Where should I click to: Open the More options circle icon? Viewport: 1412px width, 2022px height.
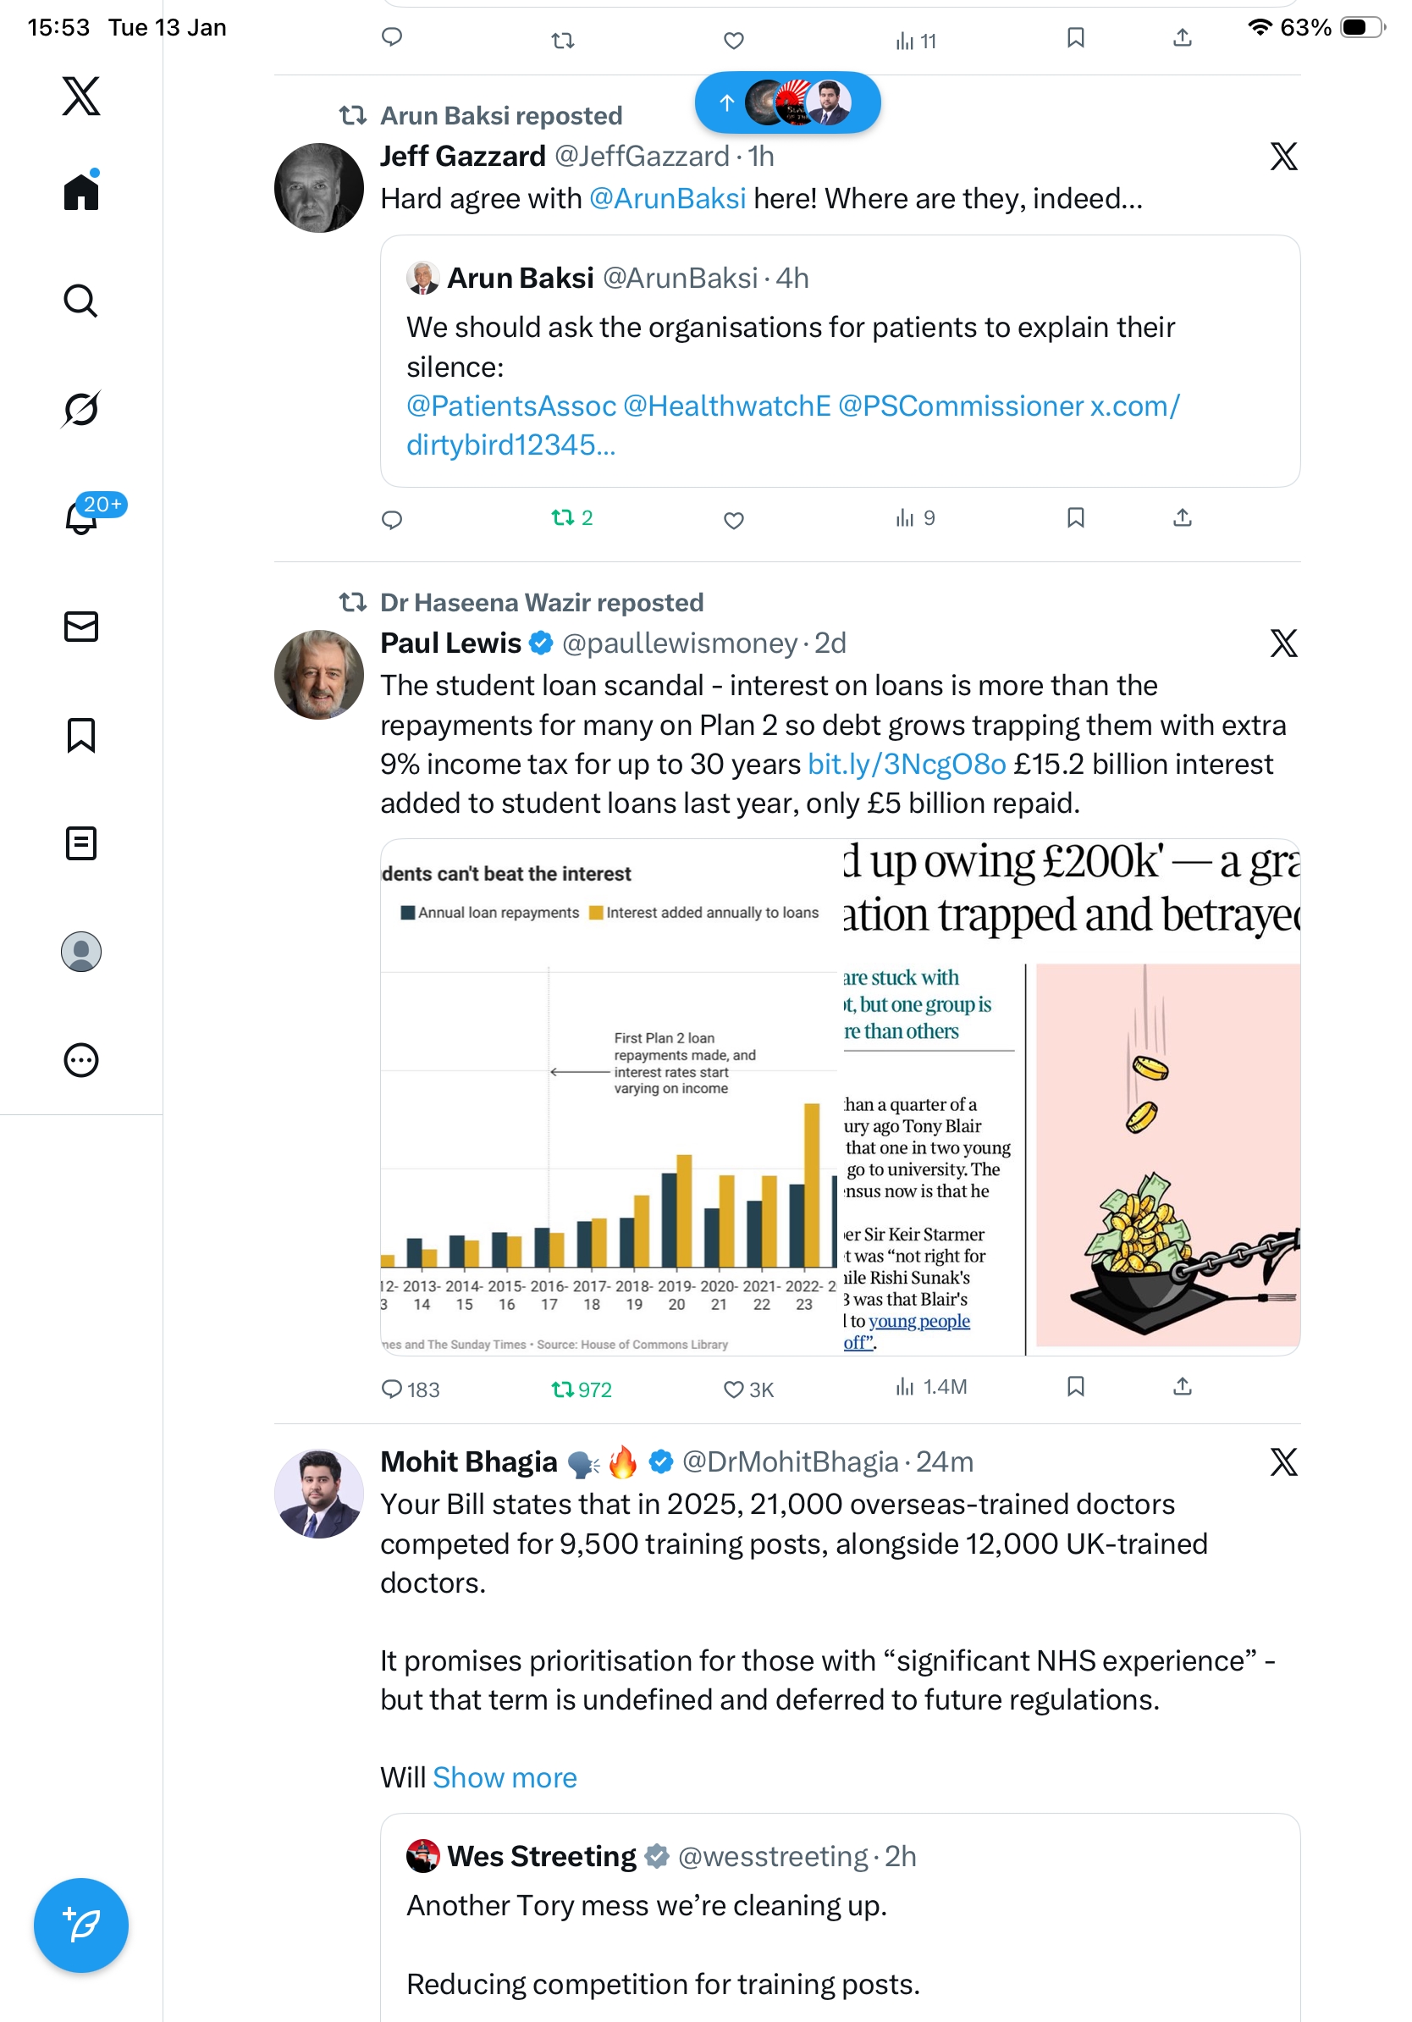click(x=81, y=1059)
